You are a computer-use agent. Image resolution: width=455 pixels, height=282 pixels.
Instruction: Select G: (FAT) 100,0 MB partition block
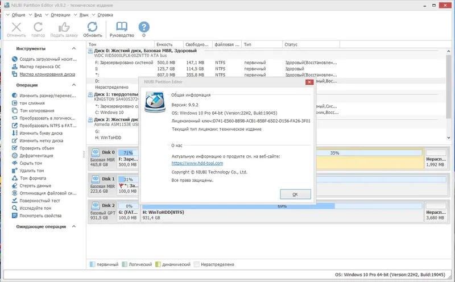point(129,212)
